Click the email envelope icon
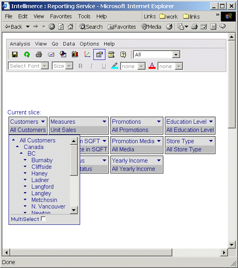This screenshot has width=238, height=268. coord(51,54)
